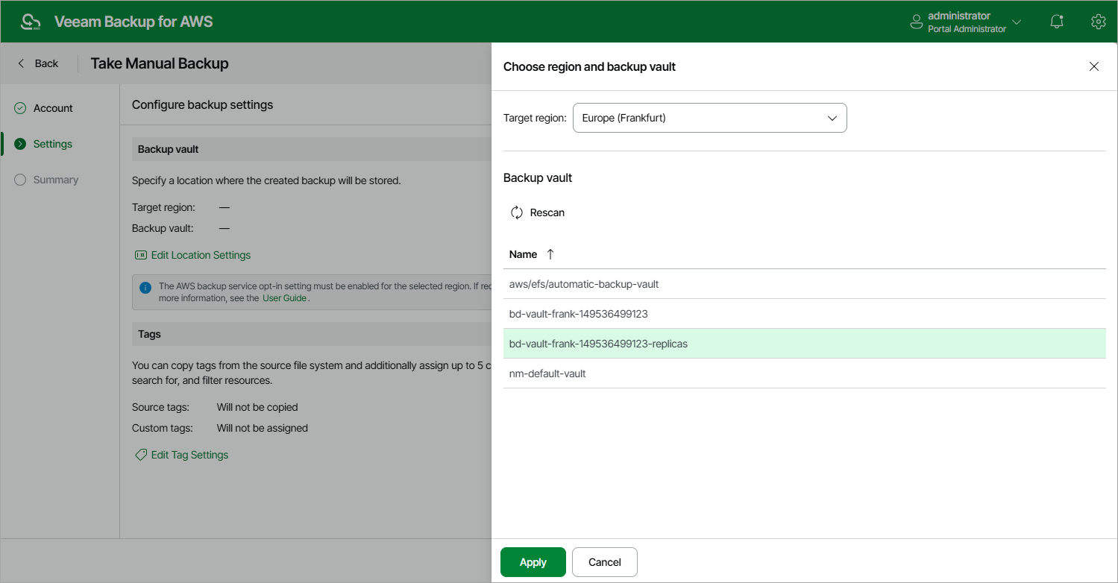Click the "Will not be copied" source tags value
Image resolution: width=1118 pixels, height=583 pixels.
tap(257, 407)
